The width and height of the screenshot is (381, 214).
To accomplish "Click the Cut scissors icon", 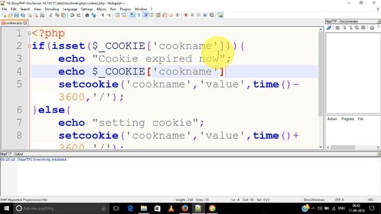I will [51, 15].
